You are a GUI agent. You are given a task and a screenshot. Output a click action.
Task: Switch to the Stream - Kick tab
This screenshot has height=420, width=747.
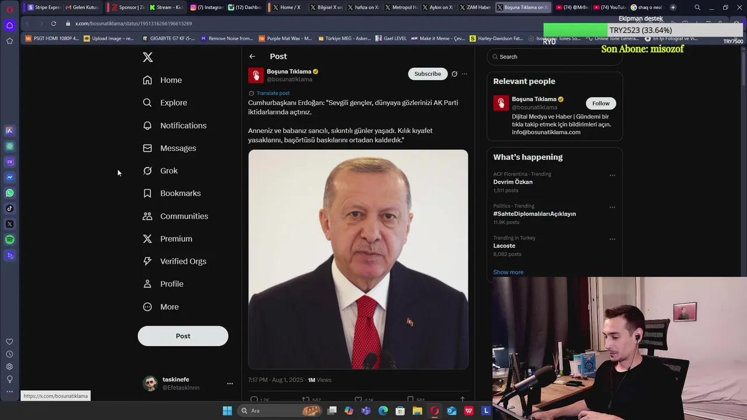166,8
